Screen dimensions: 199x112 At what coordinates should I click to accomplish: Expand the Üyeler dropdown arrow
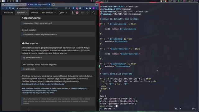click(67, 13)
